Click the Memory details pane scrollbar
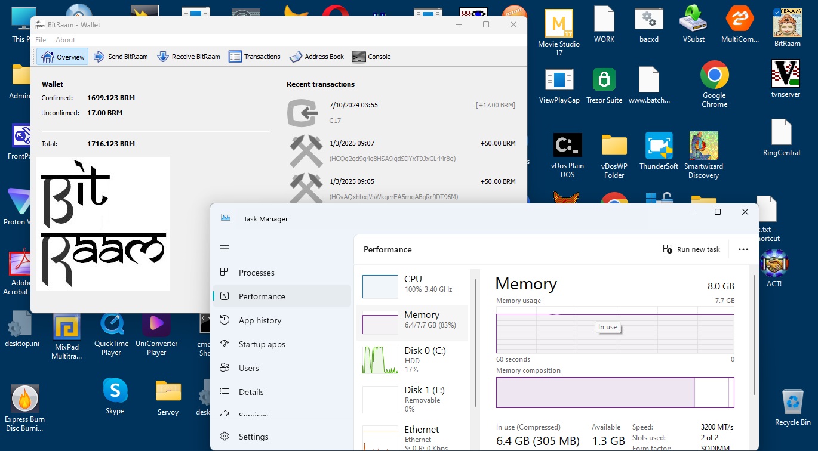 [753, 334]
